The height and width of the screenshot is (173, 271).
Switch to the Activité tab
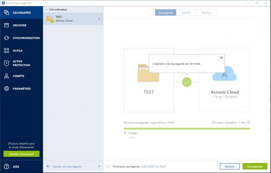click(x=186, y=13)
